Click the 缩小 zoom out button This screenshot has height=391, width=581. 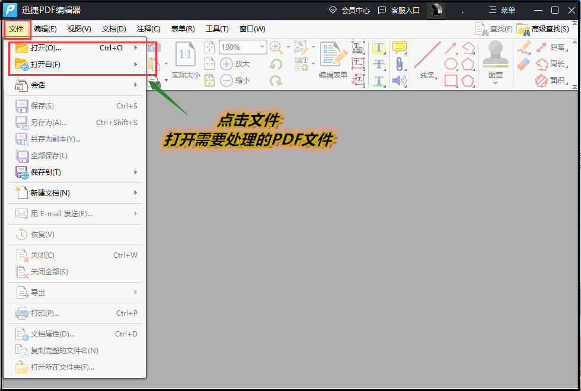235,81
